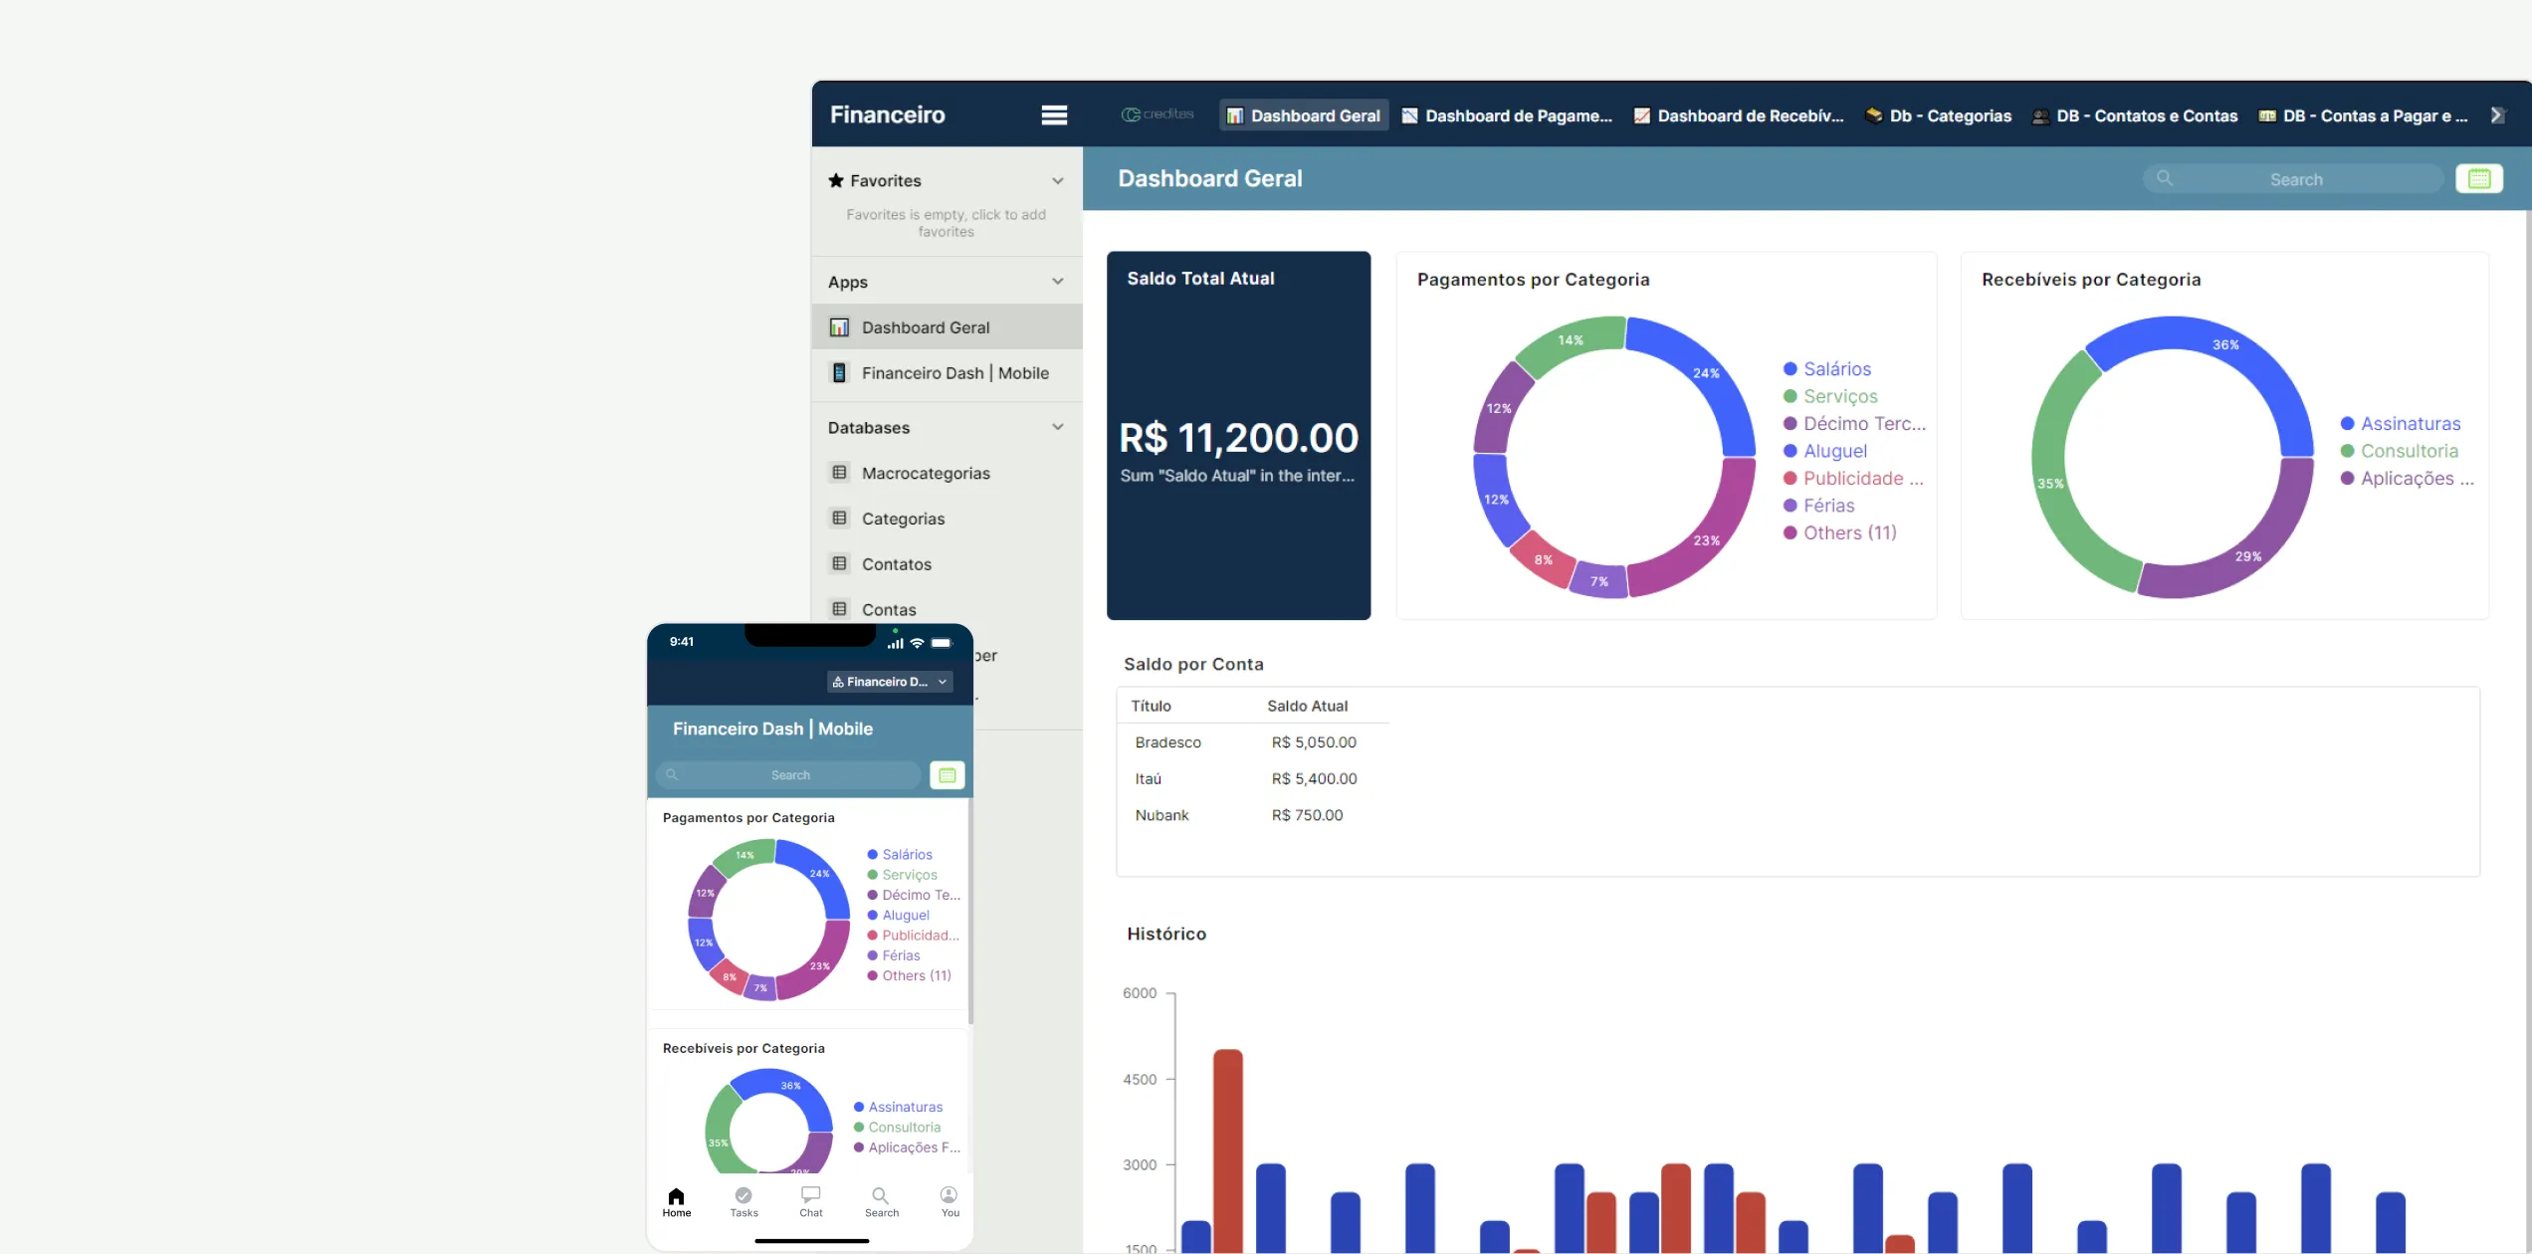The width and height of the screenshot is (2532, 1254).
Task: Click the Saldo Total Atual card
Action: [1238, 436]
